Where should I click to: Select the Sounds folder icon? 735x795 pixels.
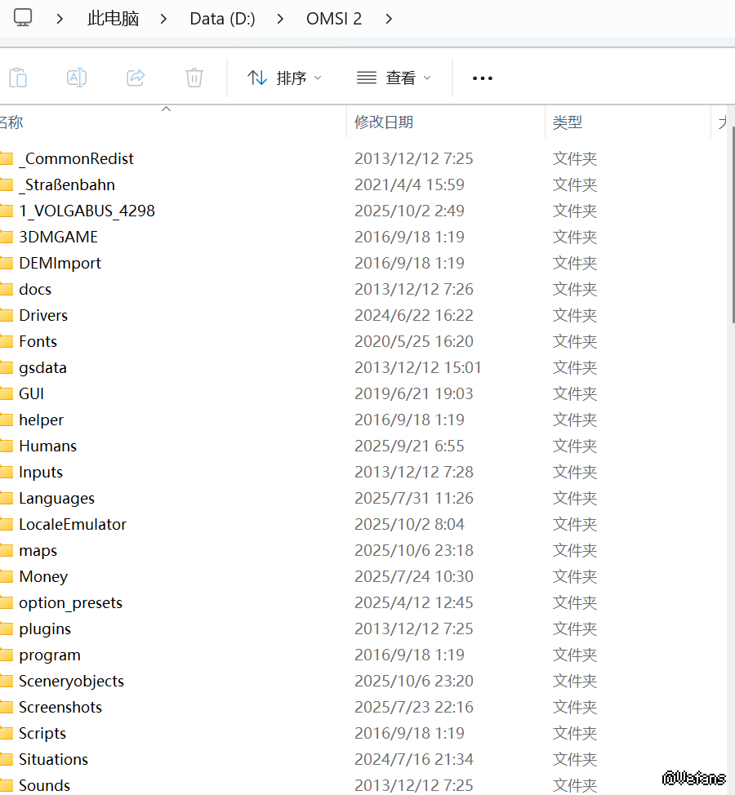coord(7,785)
